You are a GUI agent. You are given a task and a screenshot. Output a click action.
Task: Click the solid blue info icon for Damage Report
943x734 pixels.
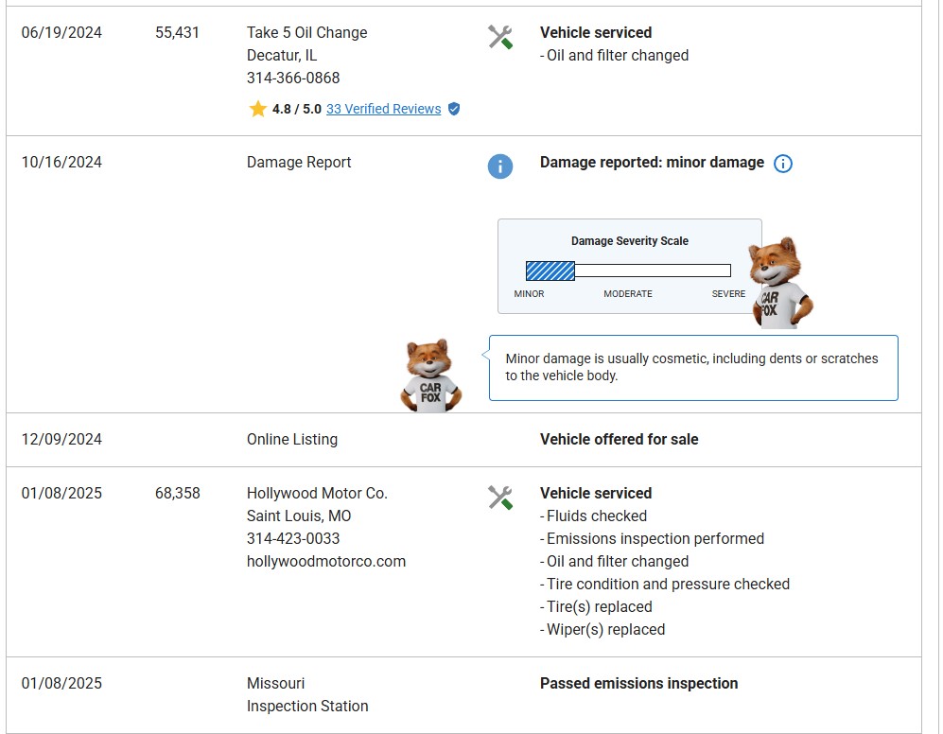(499, 166)
